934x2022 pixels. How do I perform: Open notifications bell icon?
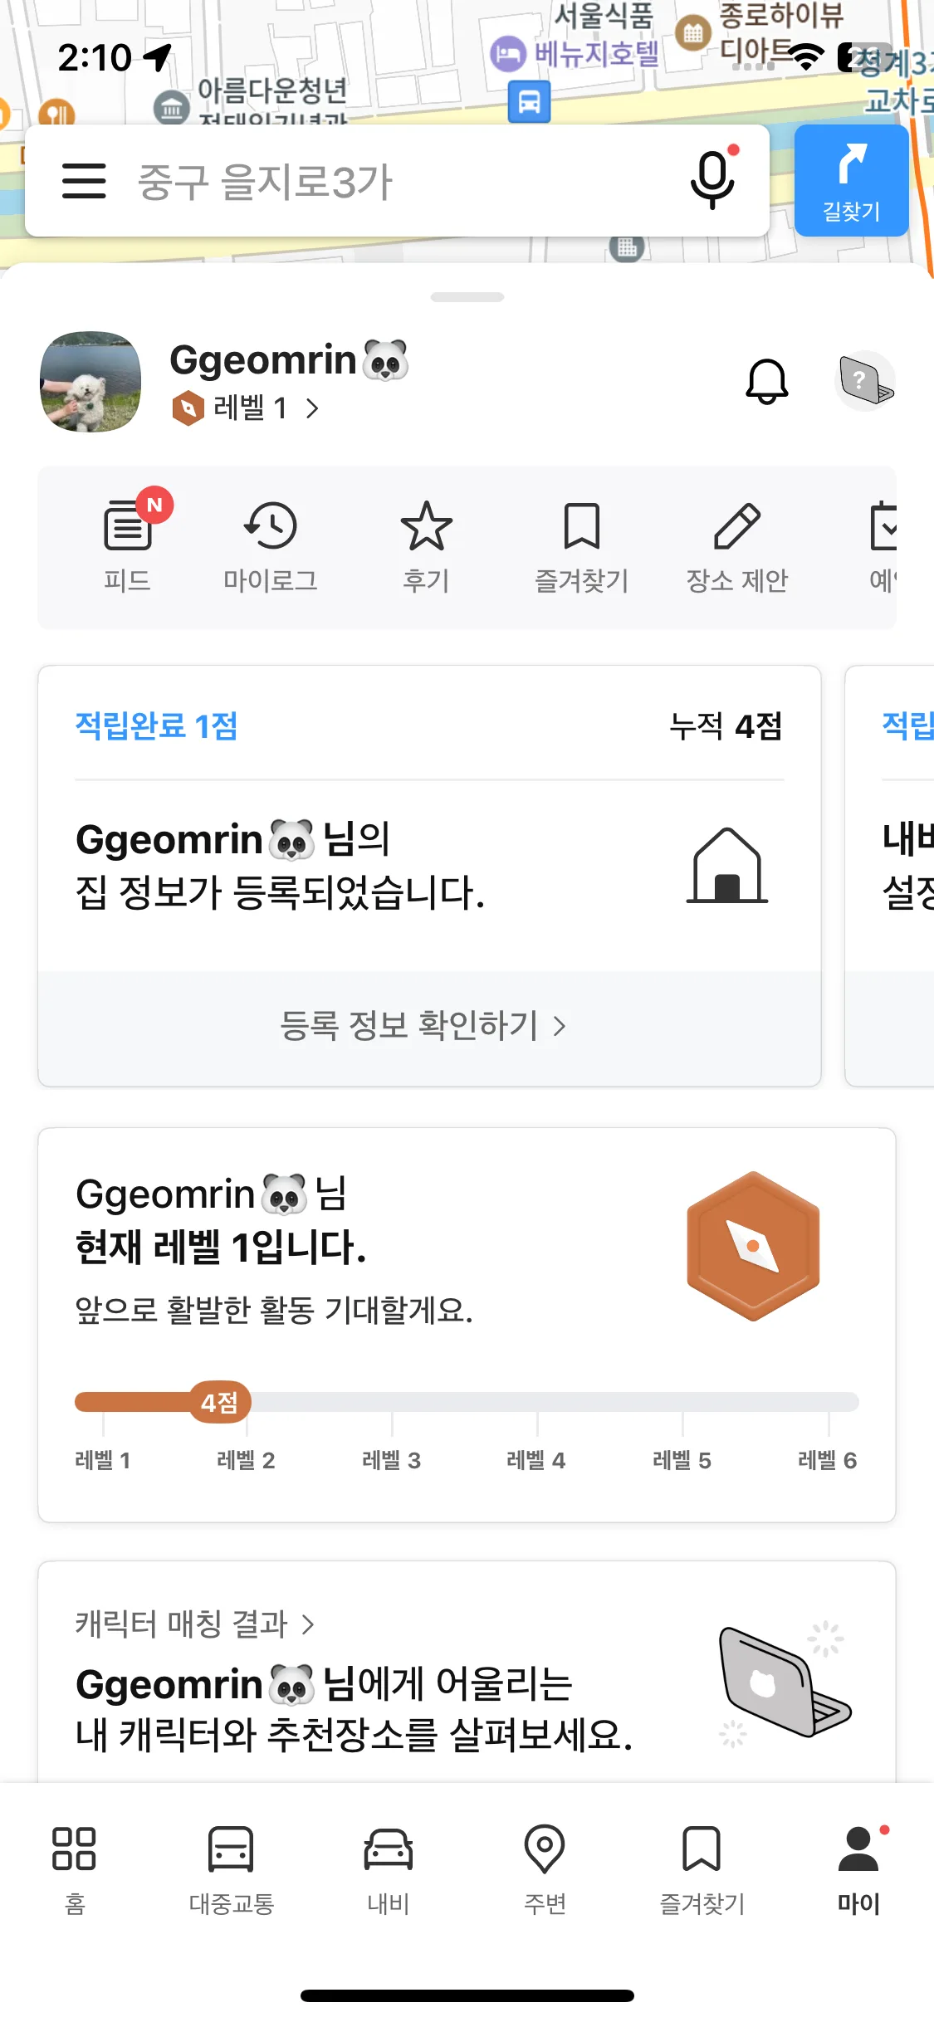(x=766, y=382)
